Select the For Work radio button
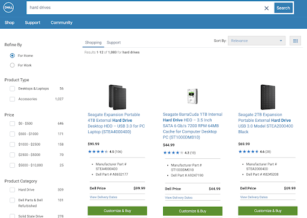The width and height of the screenshot is (307, 218). [12, 65]
